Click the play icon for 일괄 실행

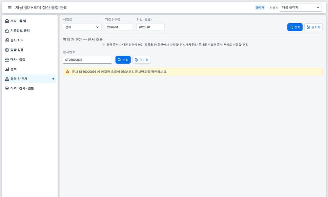pyautogui.click(x=7, y=50)
